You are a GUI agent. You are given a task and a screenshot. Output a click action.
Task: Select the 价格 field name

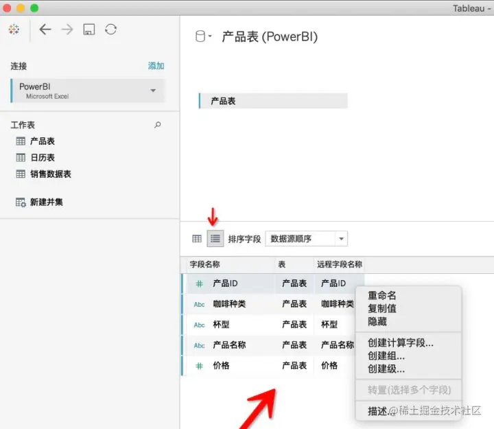[221, 365]
